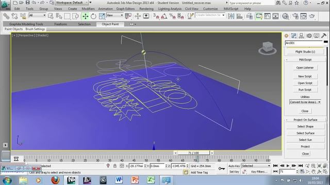The width and height of the screenshot is (330, 185).
Task: Click the Open Listener button
Action: pyautogui.click(x=305, y=68)
